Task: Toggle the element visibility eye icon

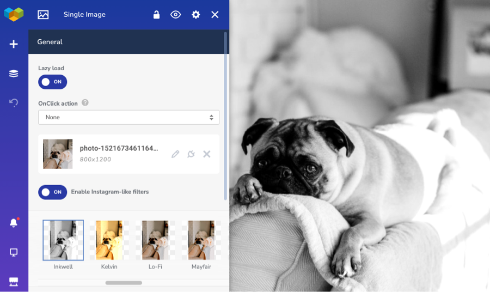Action: pyautogui.click(x=176, y=15)
